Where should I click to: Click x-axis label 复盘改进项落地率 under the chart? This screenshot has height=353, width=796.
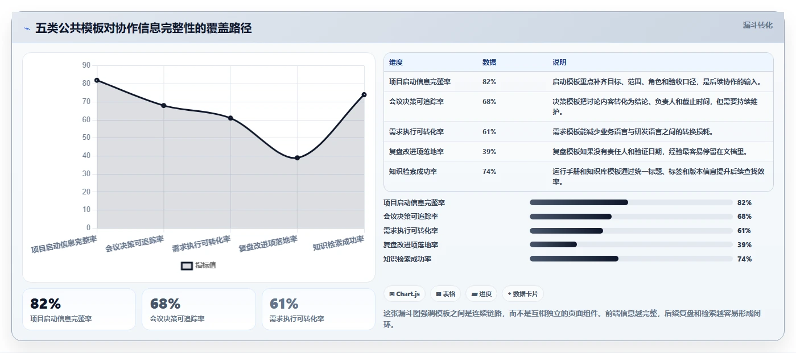[268, 244]
